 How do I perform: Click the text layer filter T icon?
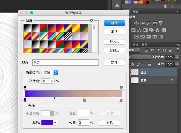coord(158,50)
